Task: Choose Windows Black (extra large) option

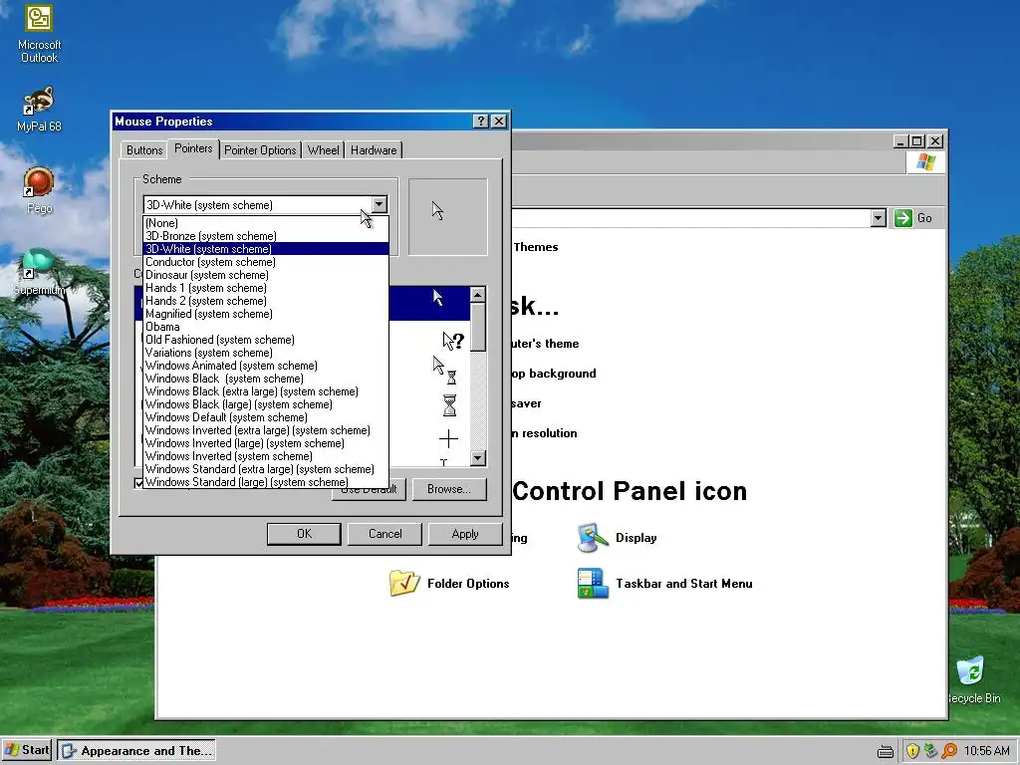Action: pos(265,391)
